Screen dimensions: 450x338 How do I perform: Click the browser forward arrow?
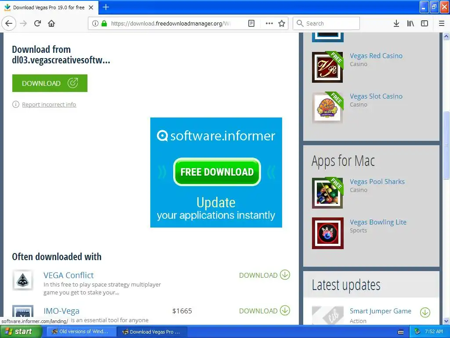[x=23, y=23]
